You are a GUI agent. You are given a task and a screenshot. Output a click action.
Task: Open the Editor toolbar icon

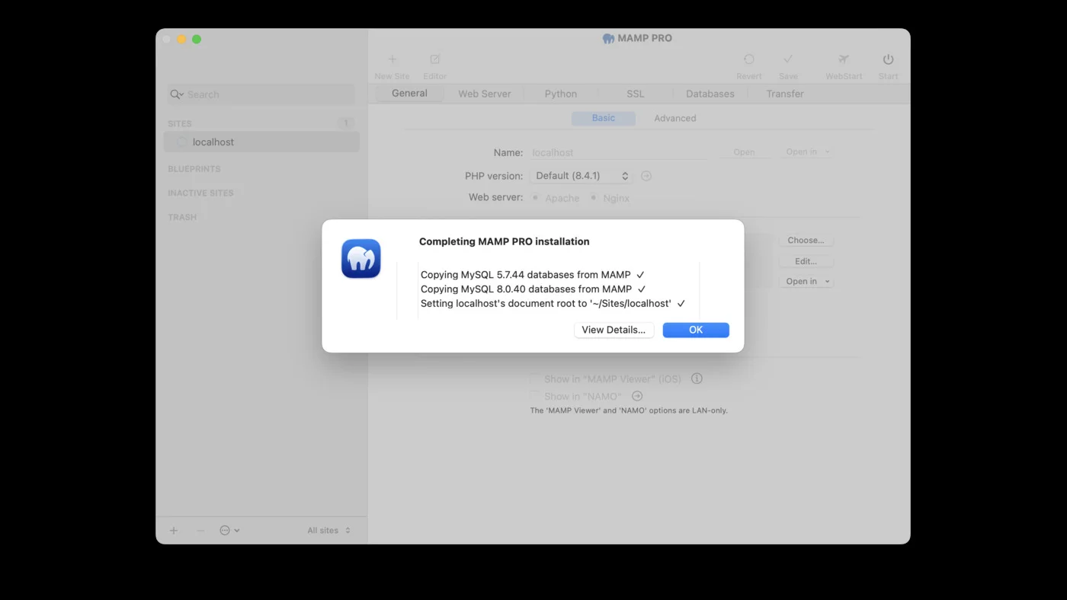click(x=435, y=59)
